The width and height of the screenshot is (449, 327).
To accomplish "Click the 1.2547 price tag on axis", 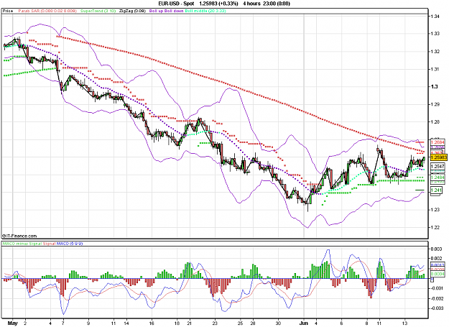I will pos(438,166).
